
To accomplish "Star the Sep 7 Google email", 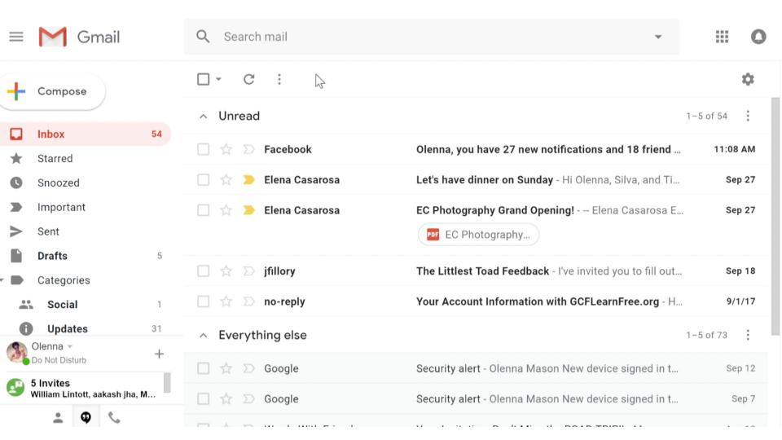I will (x=226, y=398).
